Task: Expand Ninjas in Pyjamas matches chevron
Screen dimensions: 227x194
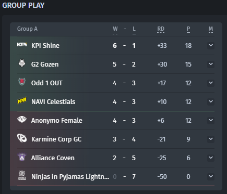Action: click(x=211, y=176)
